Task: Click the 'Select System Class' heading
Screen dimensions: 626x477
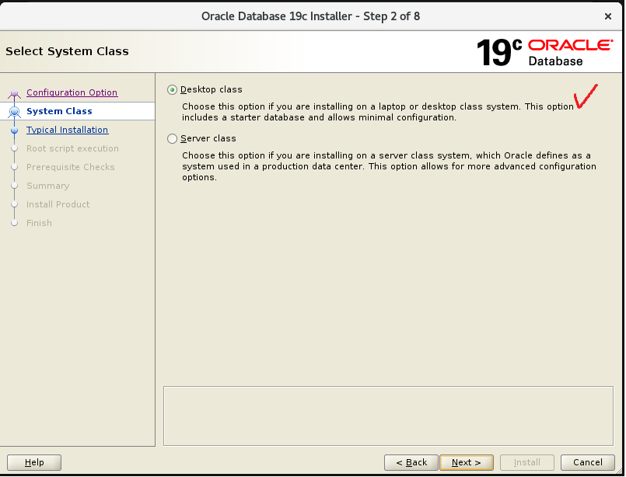Action: point(67,51)
